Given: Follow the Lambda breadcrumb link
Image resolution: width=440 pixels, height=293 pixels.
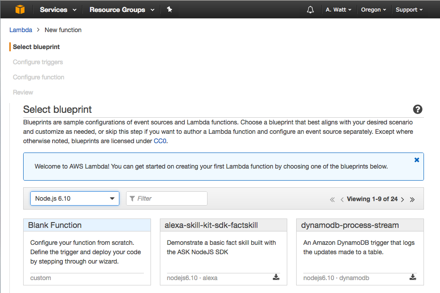Looking at the screenshot, I should pyautogui.click(x=20, y=30).
